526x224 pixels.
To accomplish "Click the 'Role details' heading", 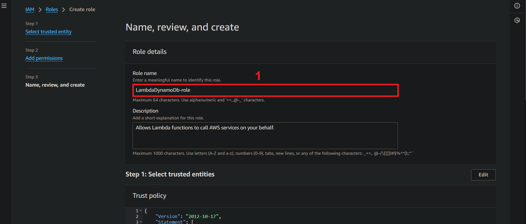I will click(x=150, y=52).
